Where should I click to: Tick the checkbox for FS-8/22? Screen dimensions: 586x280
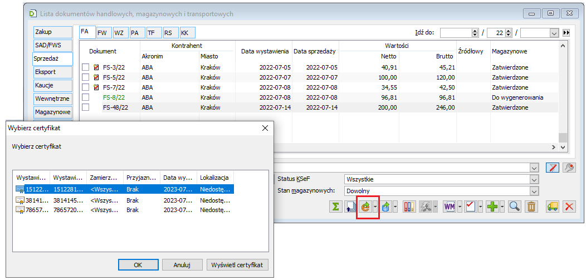coord(86,97)
